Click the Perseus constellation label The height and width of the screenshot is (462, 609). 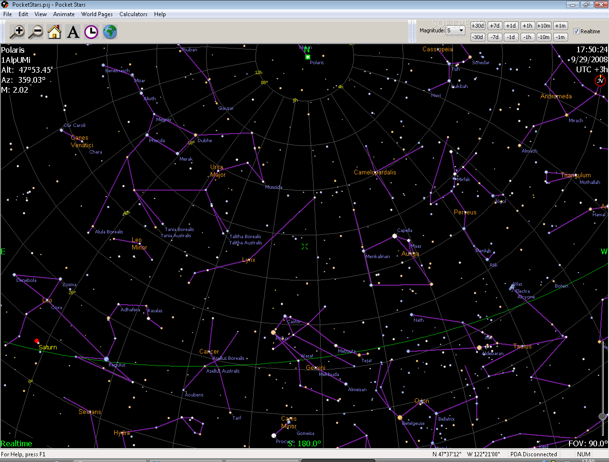pyautogui.click(x=465, y=212)
